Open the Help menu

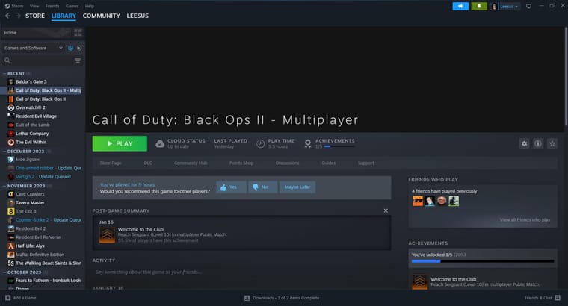tap(90, 6)
